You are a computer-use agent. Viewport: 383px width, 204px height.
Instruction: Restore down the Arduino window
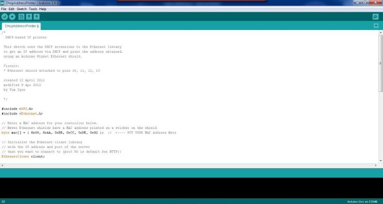pos(365,2)
